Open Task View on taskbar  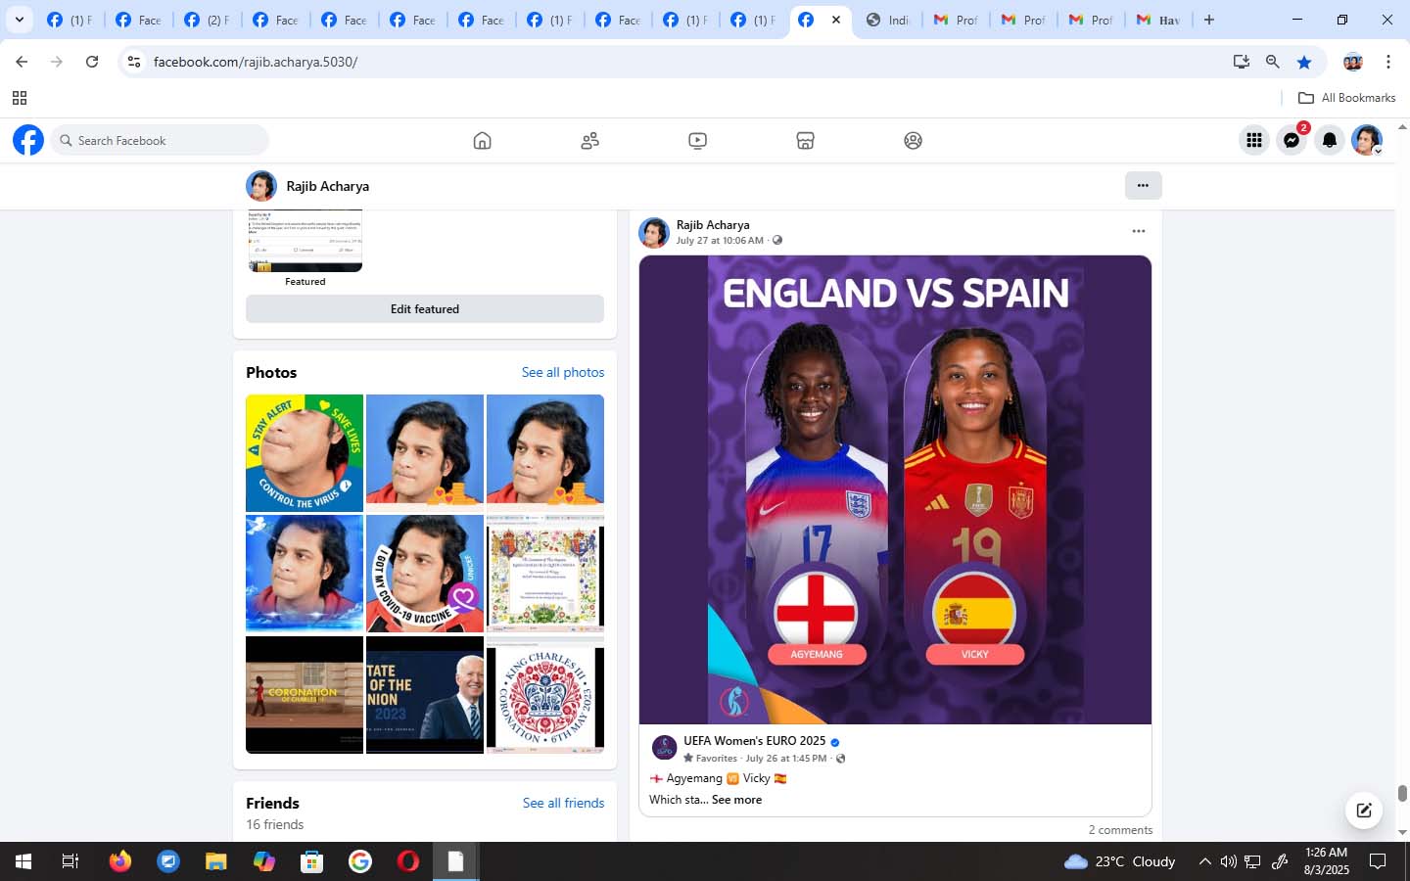(x=70, y=861)
